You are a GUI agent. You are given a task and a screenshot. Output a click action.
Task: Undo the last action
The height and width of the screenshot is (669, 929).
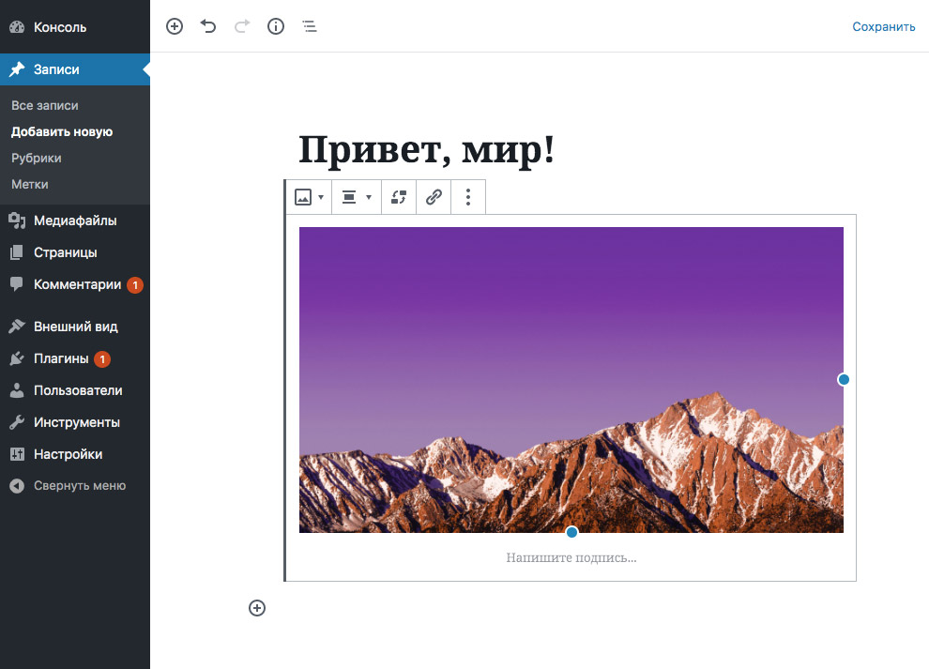point(208,26)
